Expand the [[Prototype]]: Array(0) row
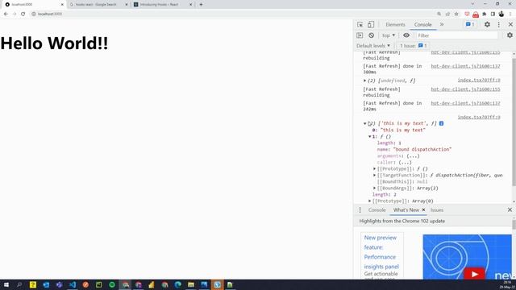This screenshot has width=516, height=290. click(369, 201)
